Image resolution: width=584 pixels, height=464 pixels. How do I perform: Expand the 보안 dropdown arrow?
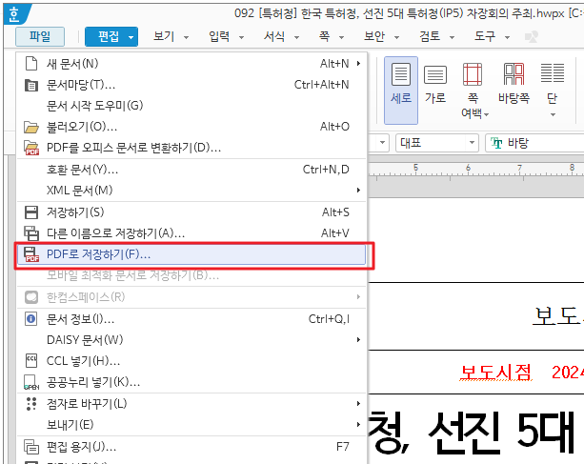coord(396,37)
